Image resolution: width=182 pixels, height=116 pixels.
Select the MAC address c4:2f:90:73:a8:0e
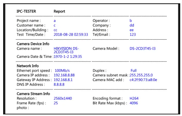pos(143,80)
